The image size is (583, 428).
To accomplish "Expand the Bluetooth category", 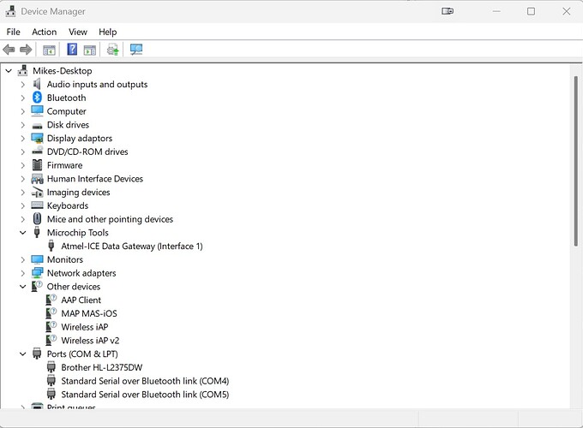I will [22, 98].
